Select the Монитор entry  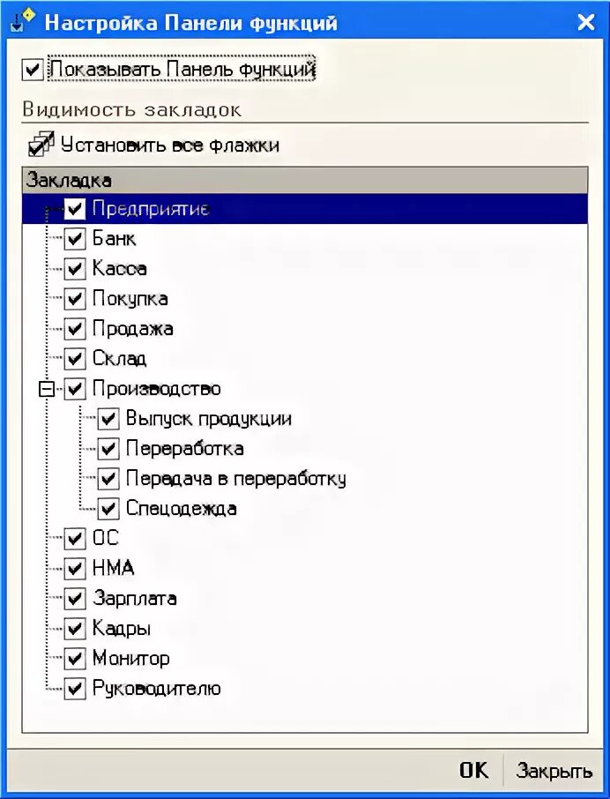(x=130, y=659)
